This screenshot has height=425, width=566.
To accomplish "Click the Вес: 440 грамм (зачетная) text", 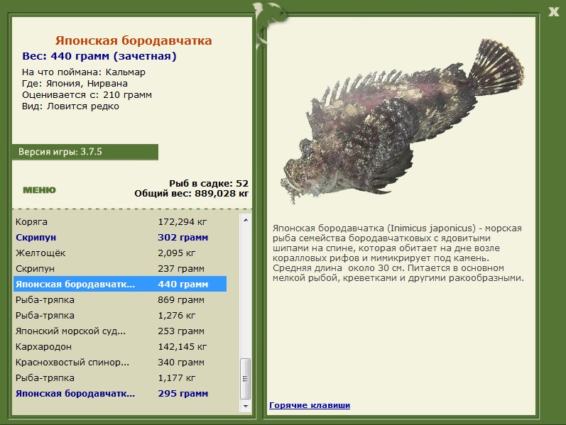I will coord(99,56).
